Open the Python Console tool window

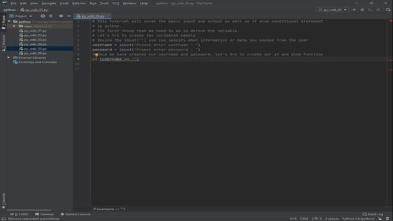pos(76,214)
